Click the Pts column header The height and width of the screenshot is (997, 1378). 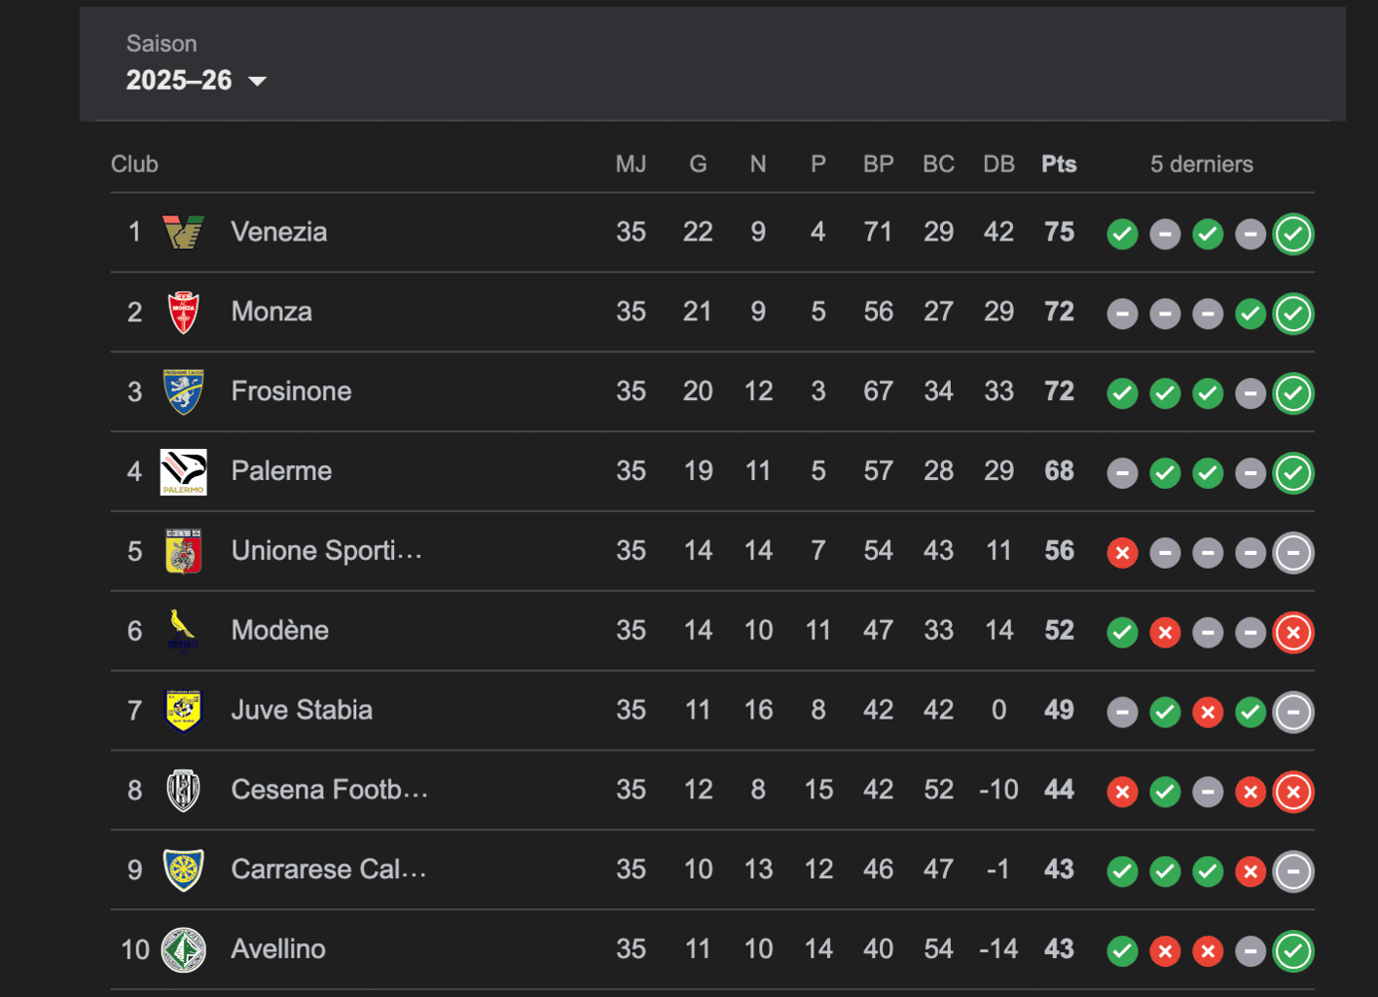point(1059,165)
